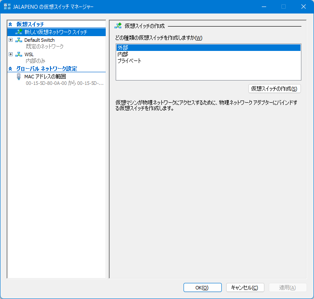
Task: Click the Default Switch network icon
Action: tap(19, 40)
